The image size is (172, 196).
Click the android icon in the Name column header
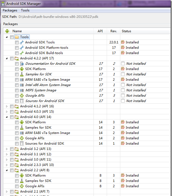[x=7, y=31]
